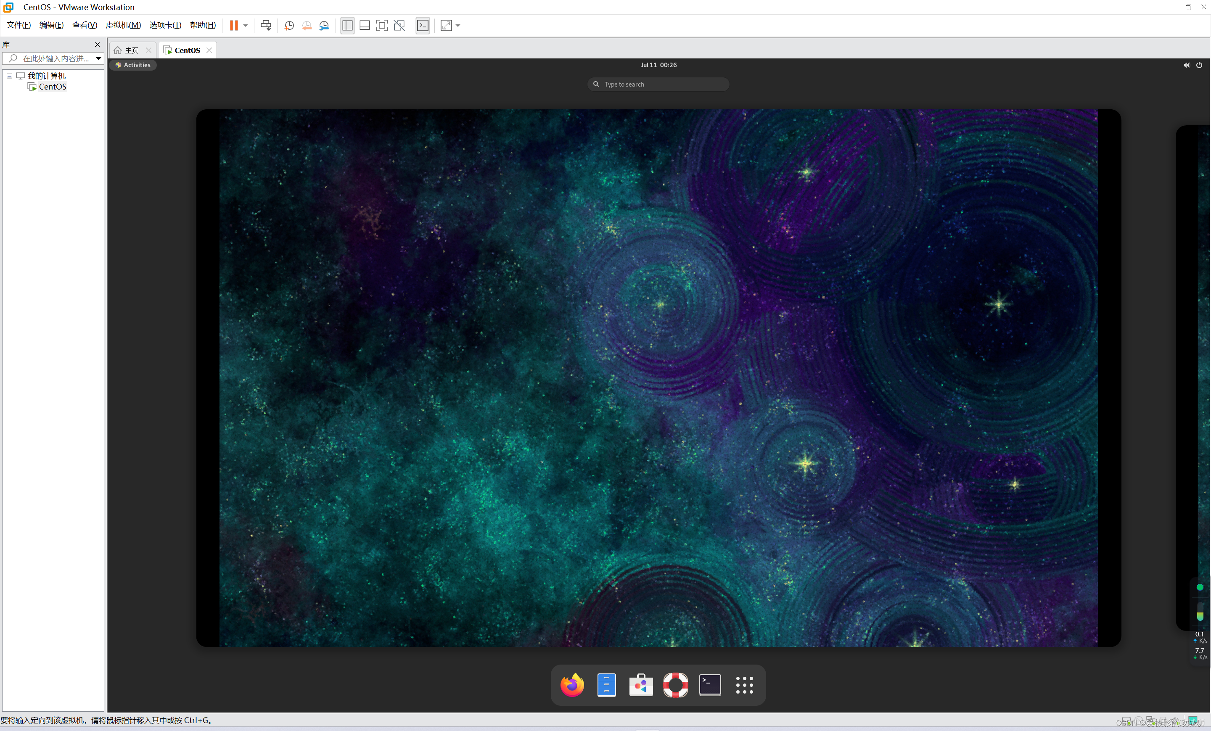Expand the library search filter dropdown
The image size is (1211, 731).
[x=98, y=58]
